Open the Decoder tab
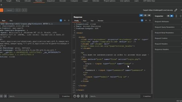The image size is (182, 102). (x=63, y=1)
